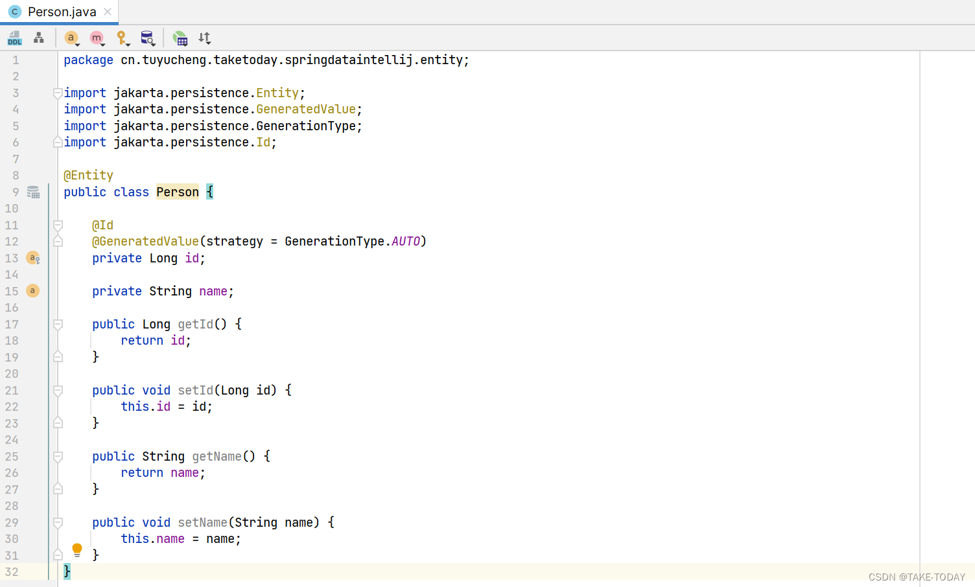Collapse the setId method fold marker
The width and height of the screenshot is (975, 587).
[x=58, y=391]
